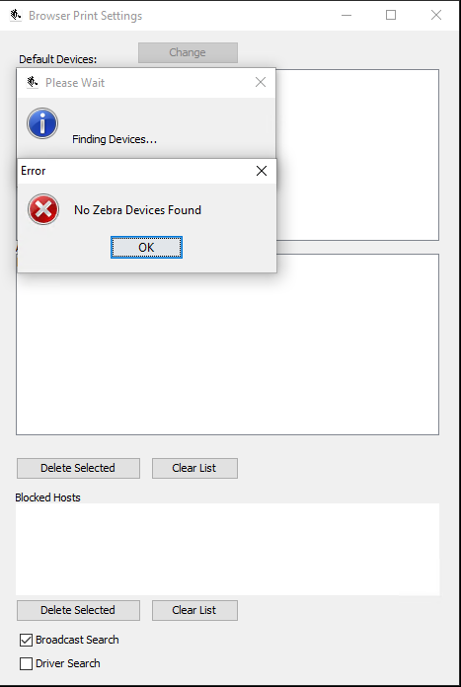The height and width of the screenshot is (687, 461).
Task: Click inside the Default Devices list area
Action: pyautogui.click(x=357, y=155)
